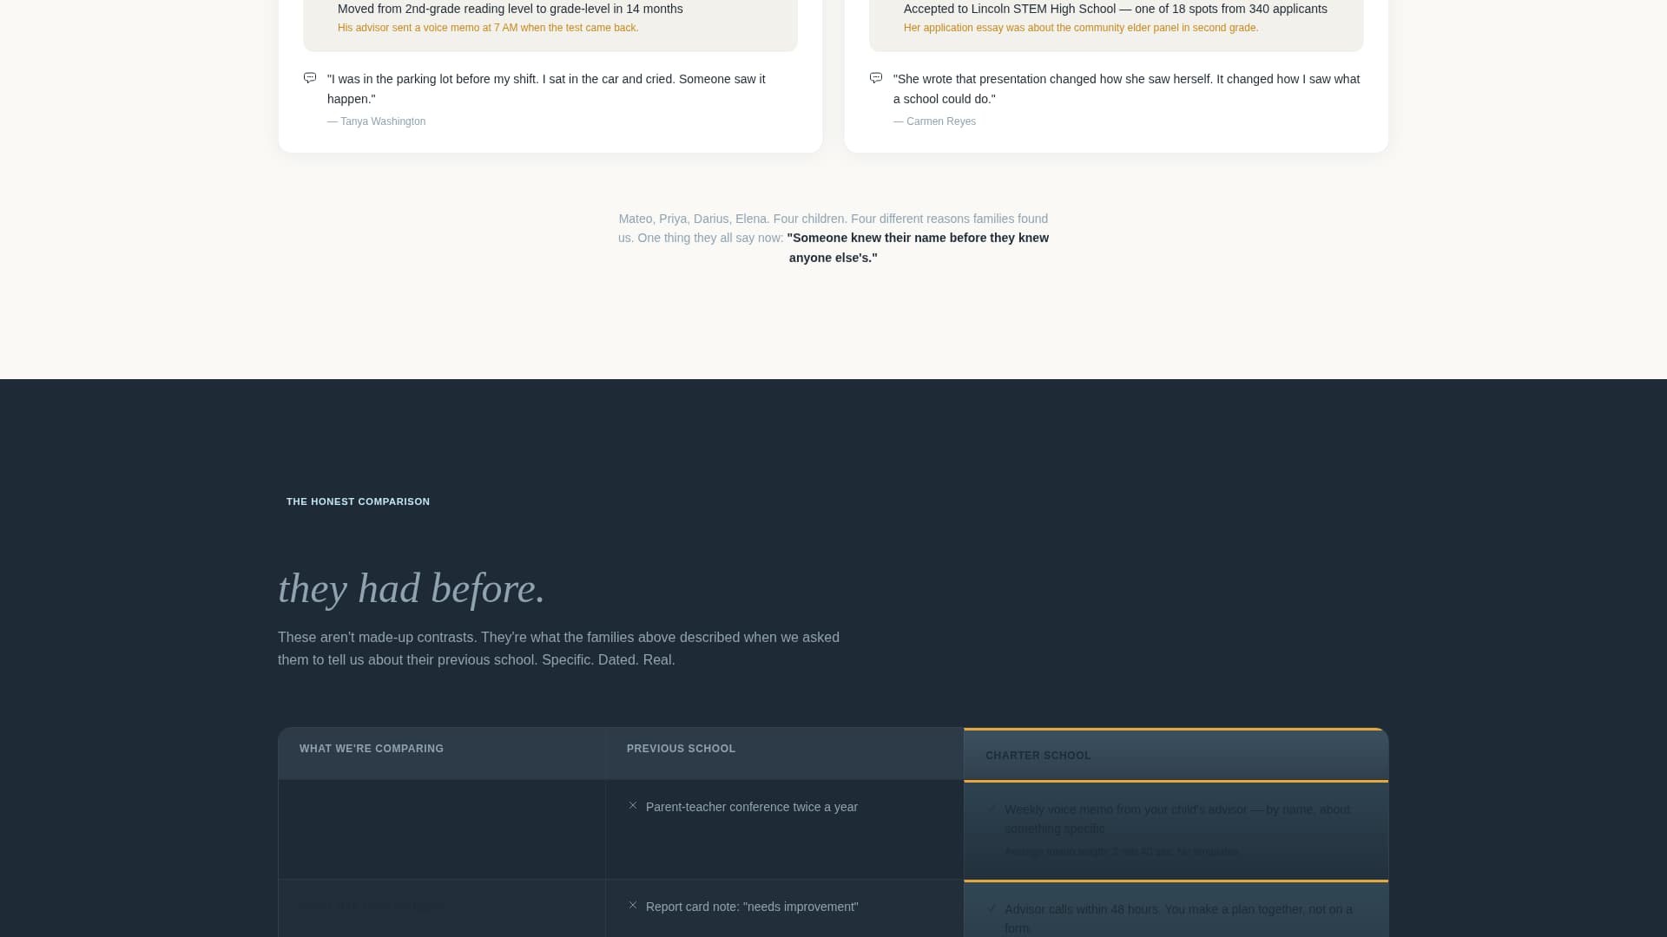This screenshot has width=1667, height=937.
Task: Click the heading that reads they had before
Action: [411, 589]
